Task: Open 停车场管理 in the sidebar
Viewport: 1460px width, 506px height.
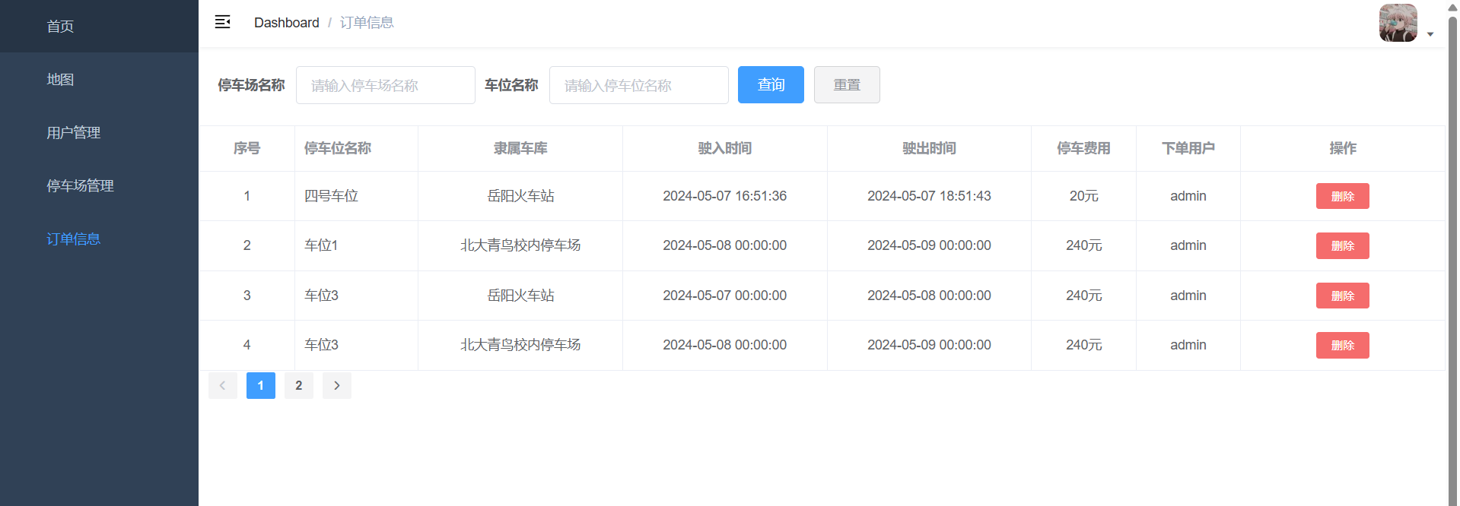Action: point(99,185)
